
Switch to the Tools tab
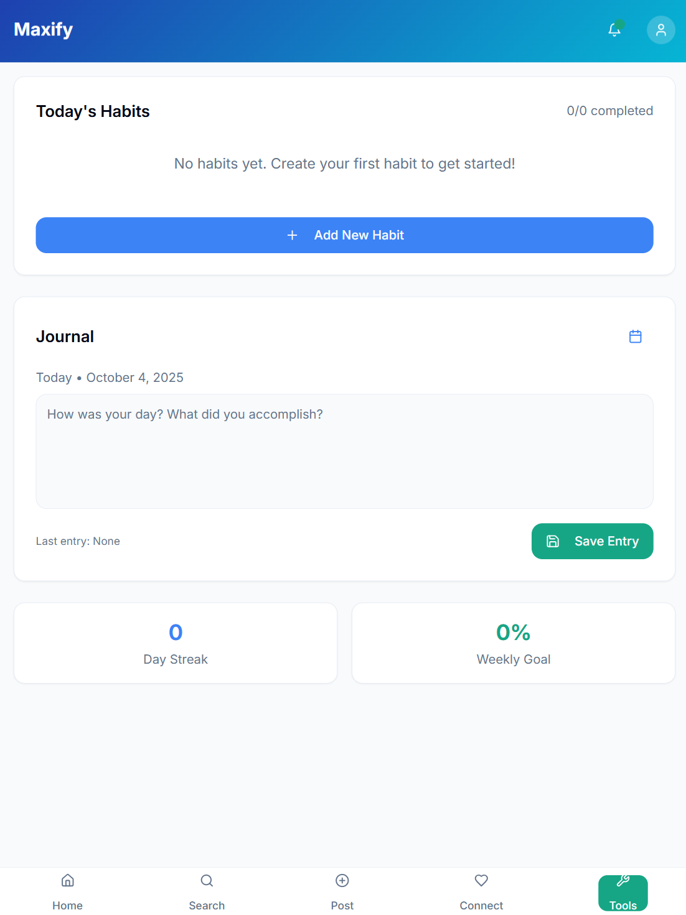623,893
